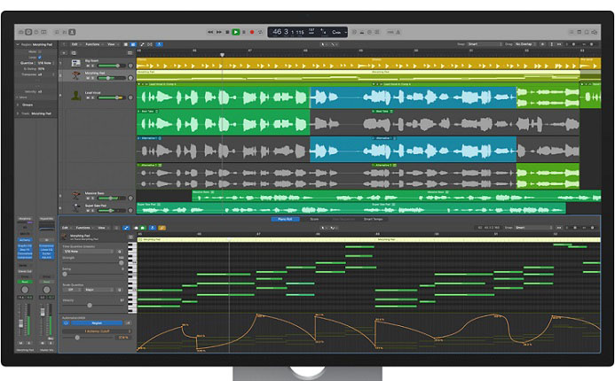Adjust the Big Room track volume slider

(112, 66)
